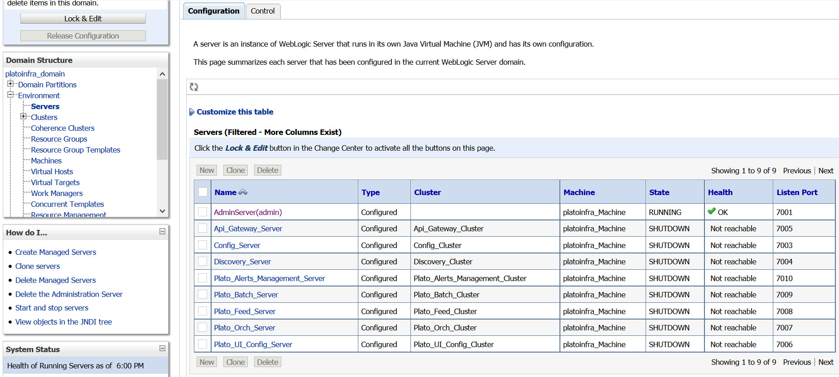
Task: Select the Configuration tab
Action: [x=213, y=11]
